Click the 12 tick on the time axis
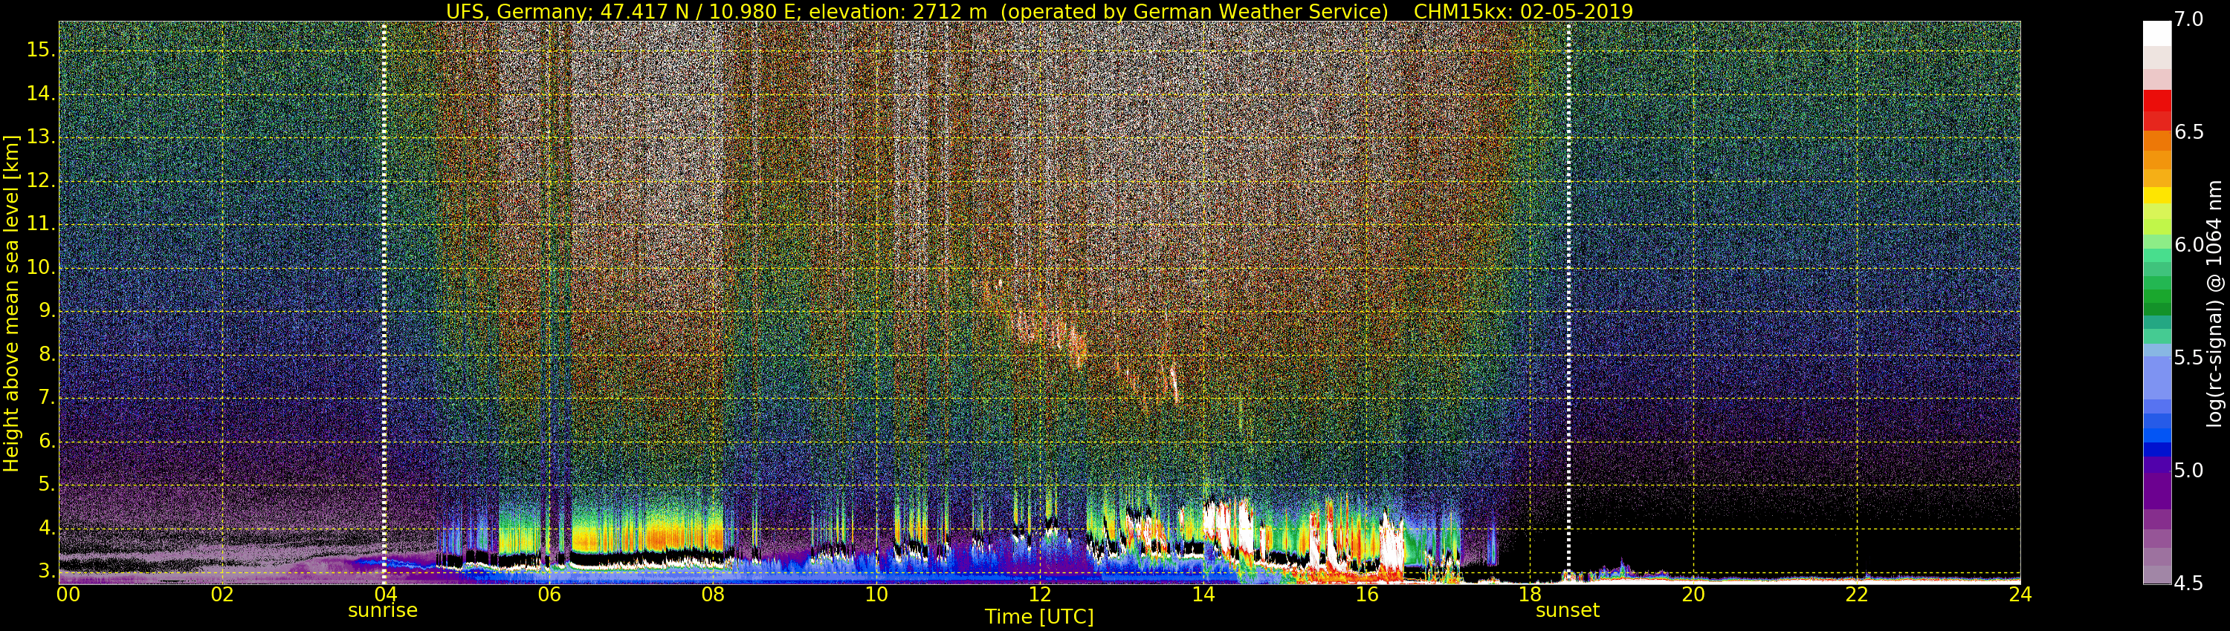This screenshot has width=2230, height=631. (x=1040, y=595)
